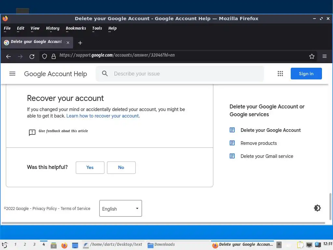Open the Tools menu
333x250 pixels.
[97, 28]
